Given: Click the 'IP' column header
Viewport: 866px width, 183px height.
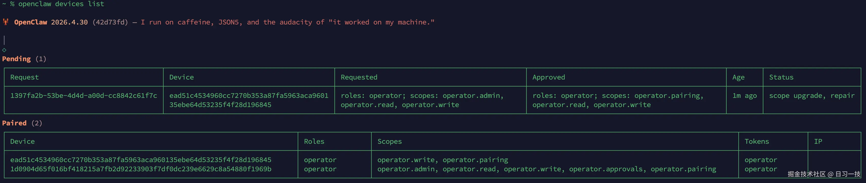Looking at the screenshot, I should click(x=818, y=141).
